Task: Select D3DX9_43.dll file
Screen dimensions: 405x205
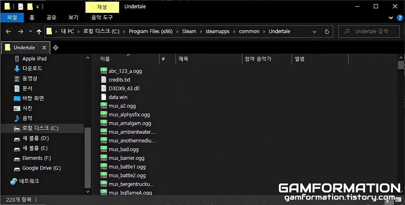Action: (x=124, y=89)
